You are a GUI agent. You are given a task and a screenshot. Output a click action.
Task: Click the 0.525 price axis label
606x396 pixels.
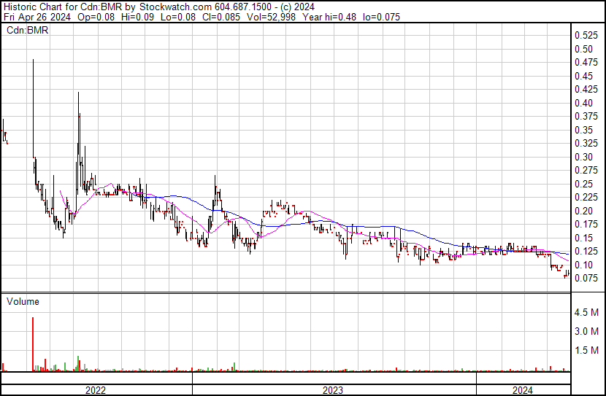[586, 36]
